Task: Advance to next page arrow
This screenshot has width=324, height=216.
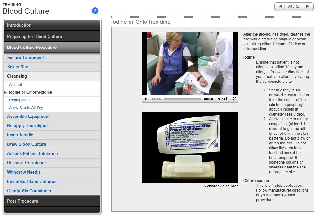Action: (308, 6)
